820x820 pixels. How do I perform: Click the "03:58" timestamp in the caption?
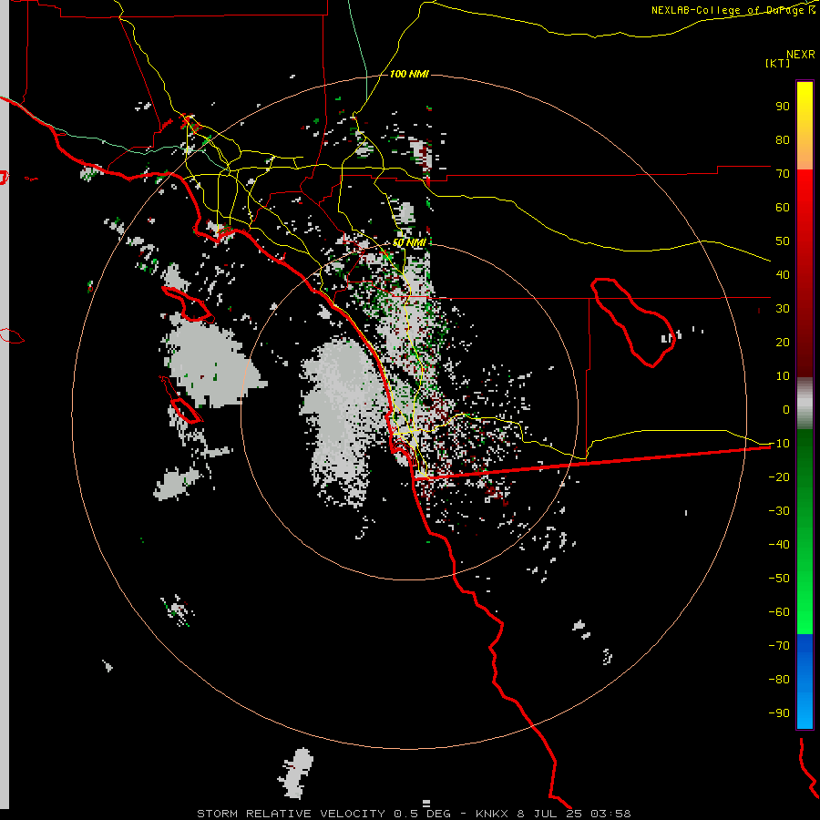610,814
